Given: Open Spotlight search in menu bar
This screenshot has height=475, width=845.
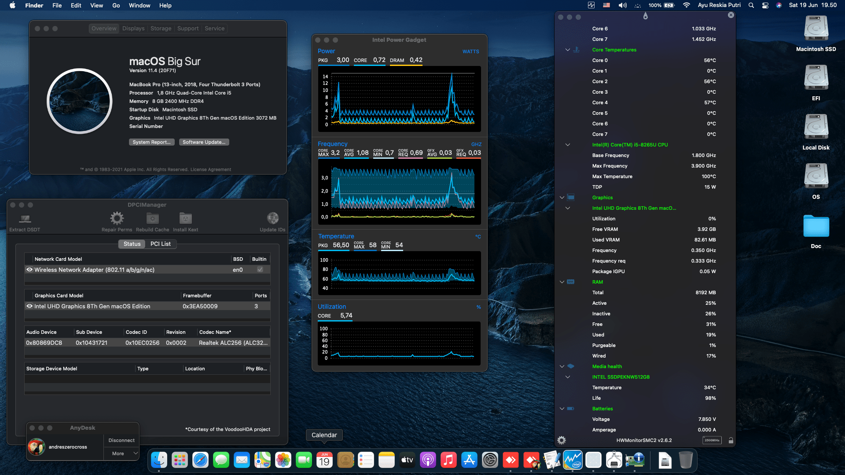Looking at the screenshot, I should coord(751,5).
